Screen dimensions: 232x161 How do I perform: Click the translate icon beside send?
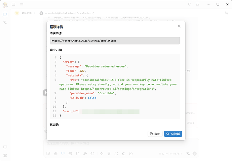click(x=188, y=154)
